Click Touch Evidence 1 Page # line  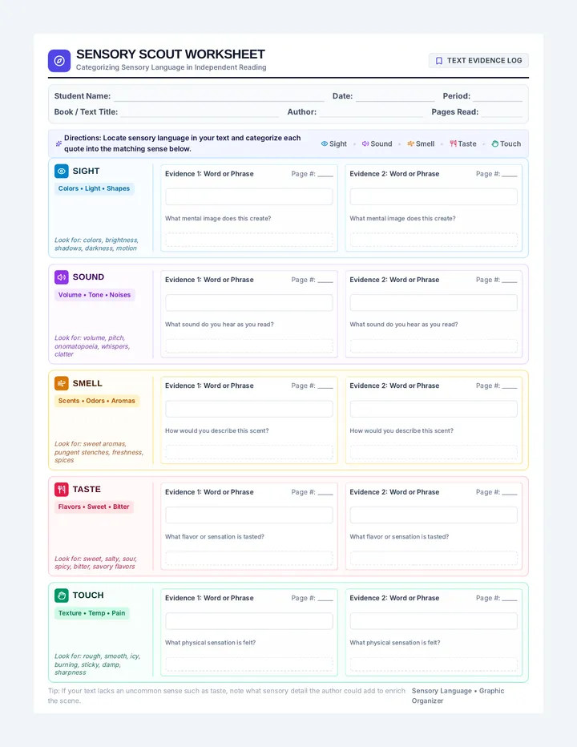(x=325, y=599)
